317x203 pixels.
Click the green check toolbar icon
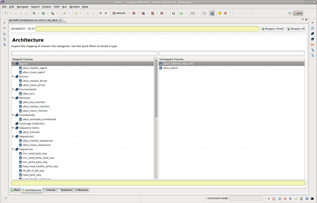coord(181,13)
